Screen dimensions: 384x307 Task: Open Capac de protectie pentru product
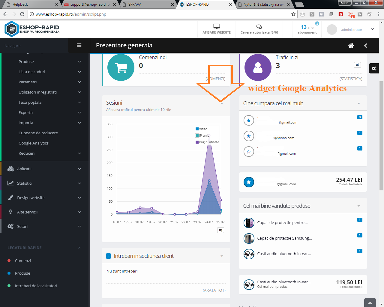(x=282, y=222)
